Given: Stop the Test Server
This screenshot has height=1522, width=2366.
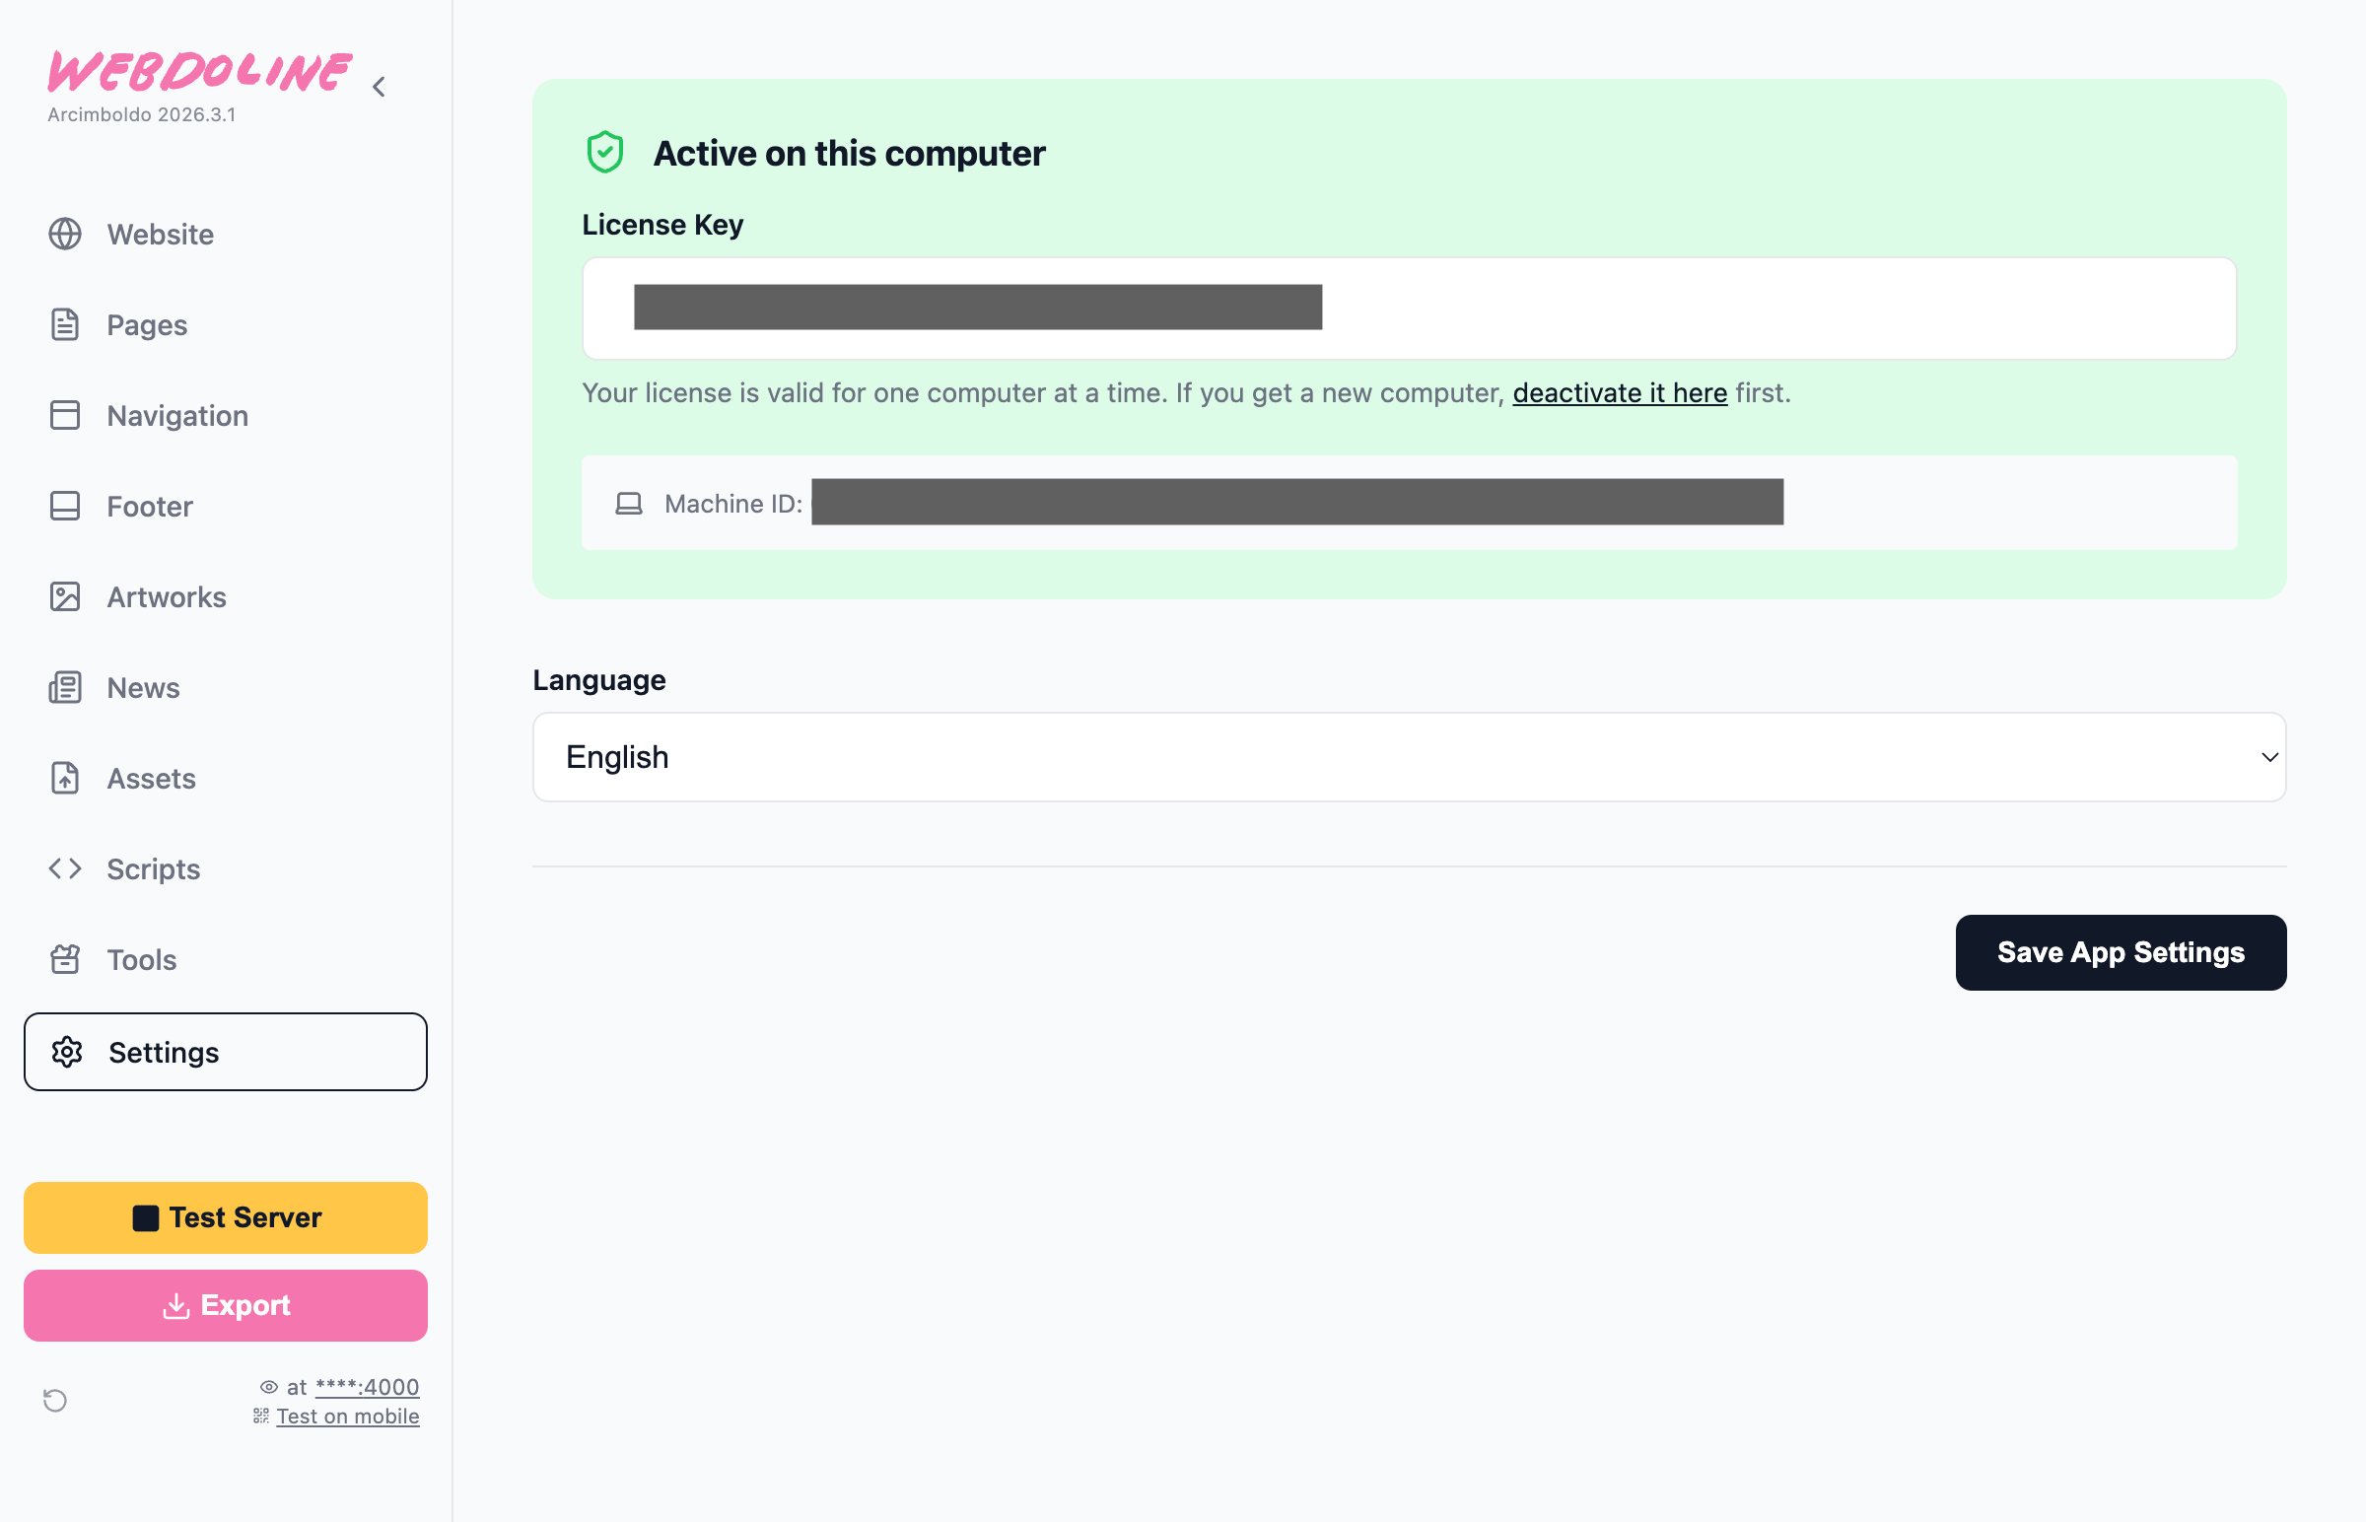Looking at the screenshot, I should point(226,1217).
